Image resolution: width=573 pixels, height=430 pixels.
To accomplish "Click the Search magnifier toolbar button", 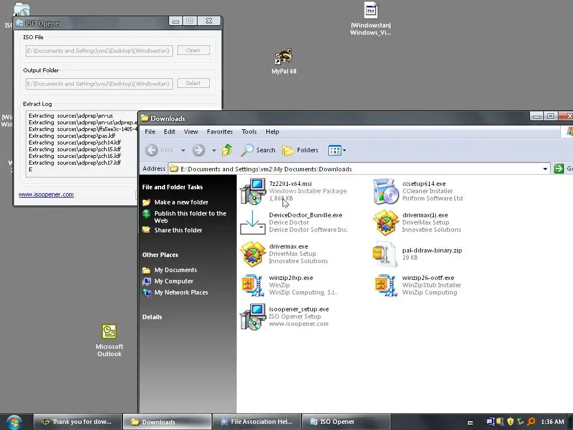I will pos(258,150).
